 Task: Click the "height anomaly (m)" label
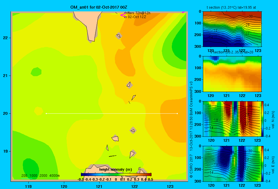click(116, 170)
